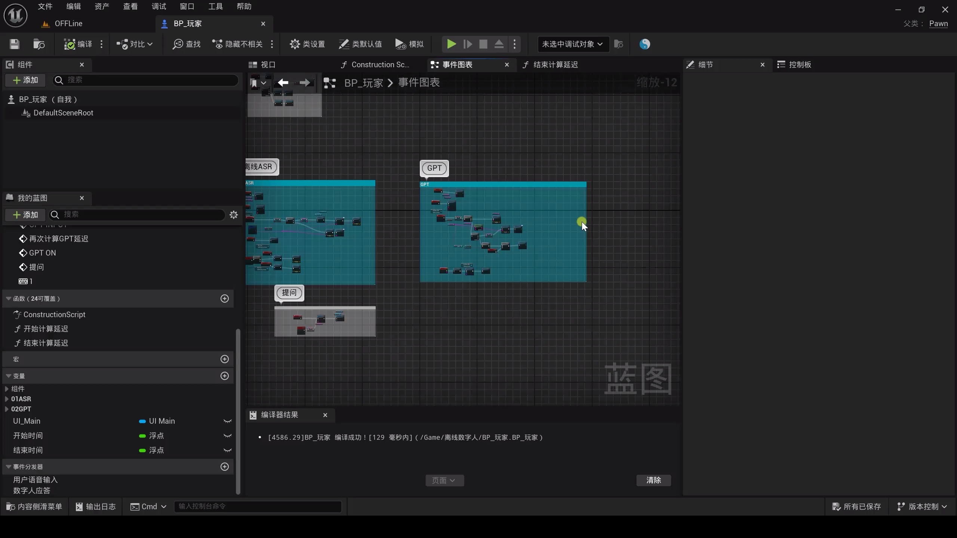
Task: Click the navigate back arrow in graph
Action: pos(283,83)
